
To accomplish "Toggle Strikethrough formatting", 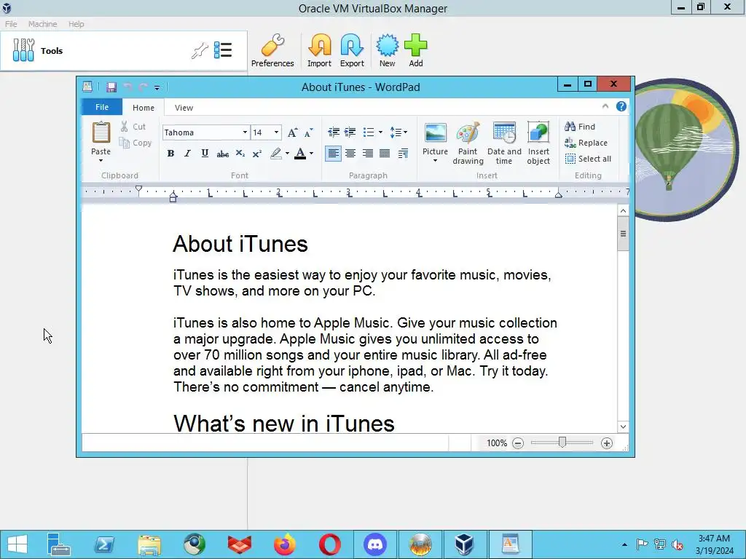I will point(222,153).
